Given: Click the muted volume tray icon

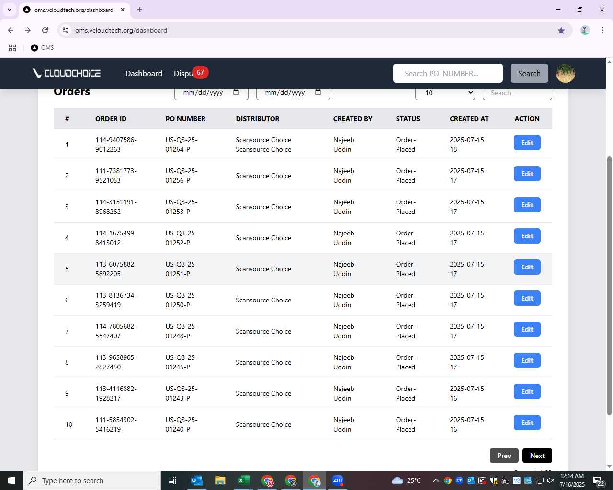Looking at the screenshot, I should (x=551, y=480).
